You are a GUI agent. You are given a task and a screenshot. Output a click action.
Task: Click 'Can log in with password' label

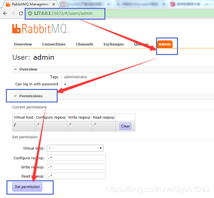click(37, 84)
